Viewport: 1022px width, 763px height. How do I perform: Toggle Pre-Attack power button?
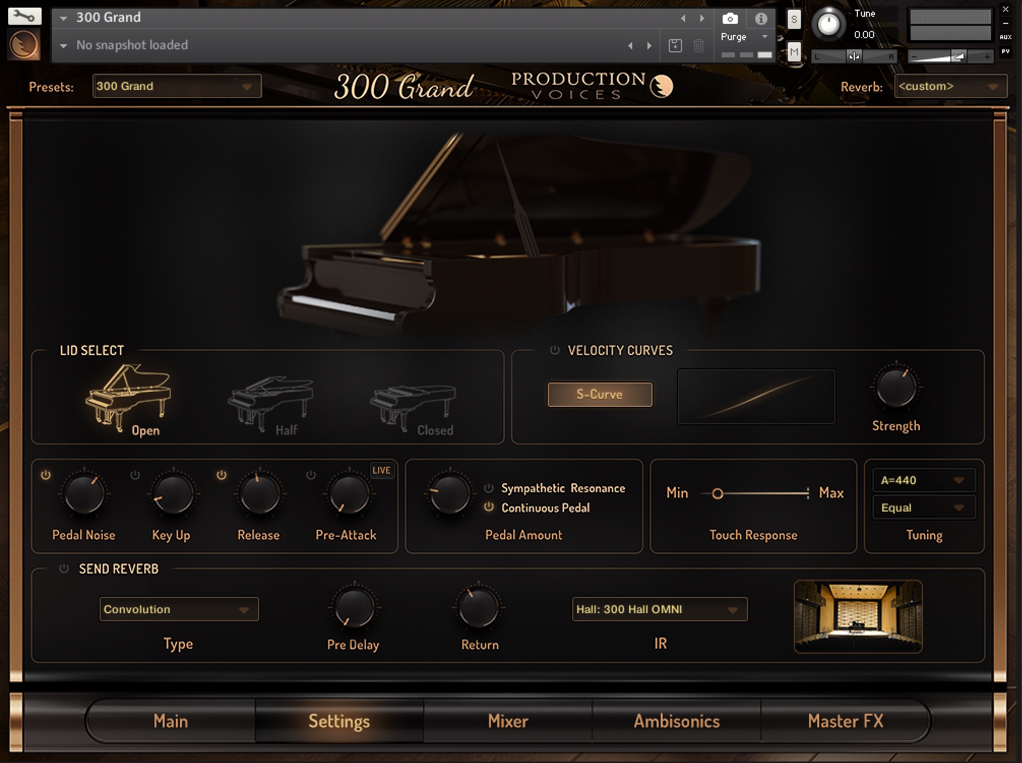point(311,475)
